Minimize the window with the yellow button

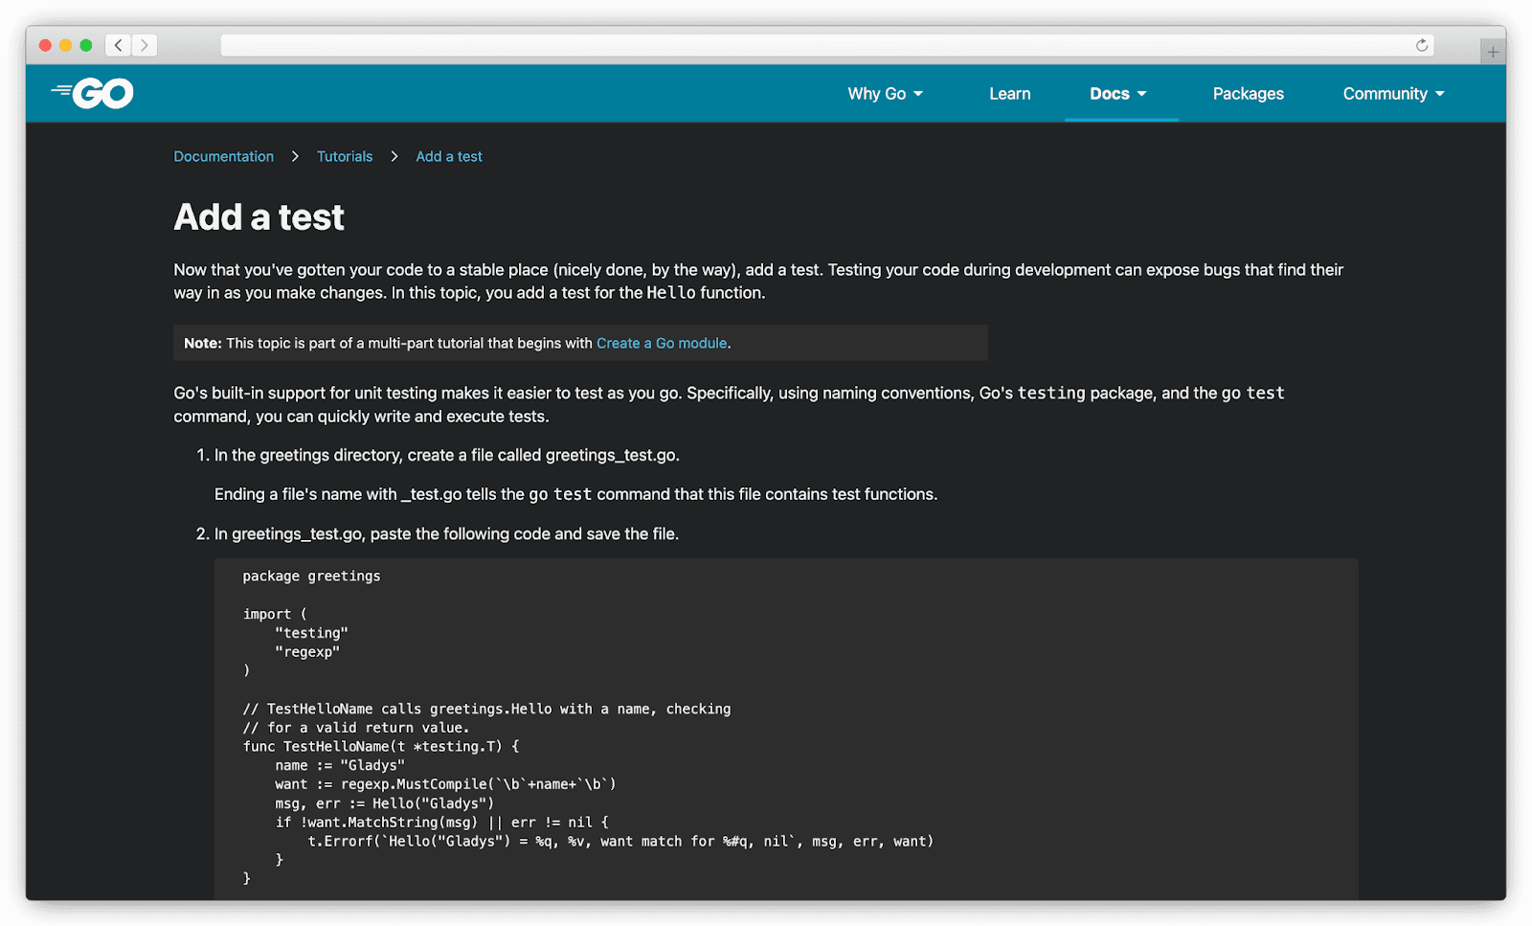tap(65, 44)
